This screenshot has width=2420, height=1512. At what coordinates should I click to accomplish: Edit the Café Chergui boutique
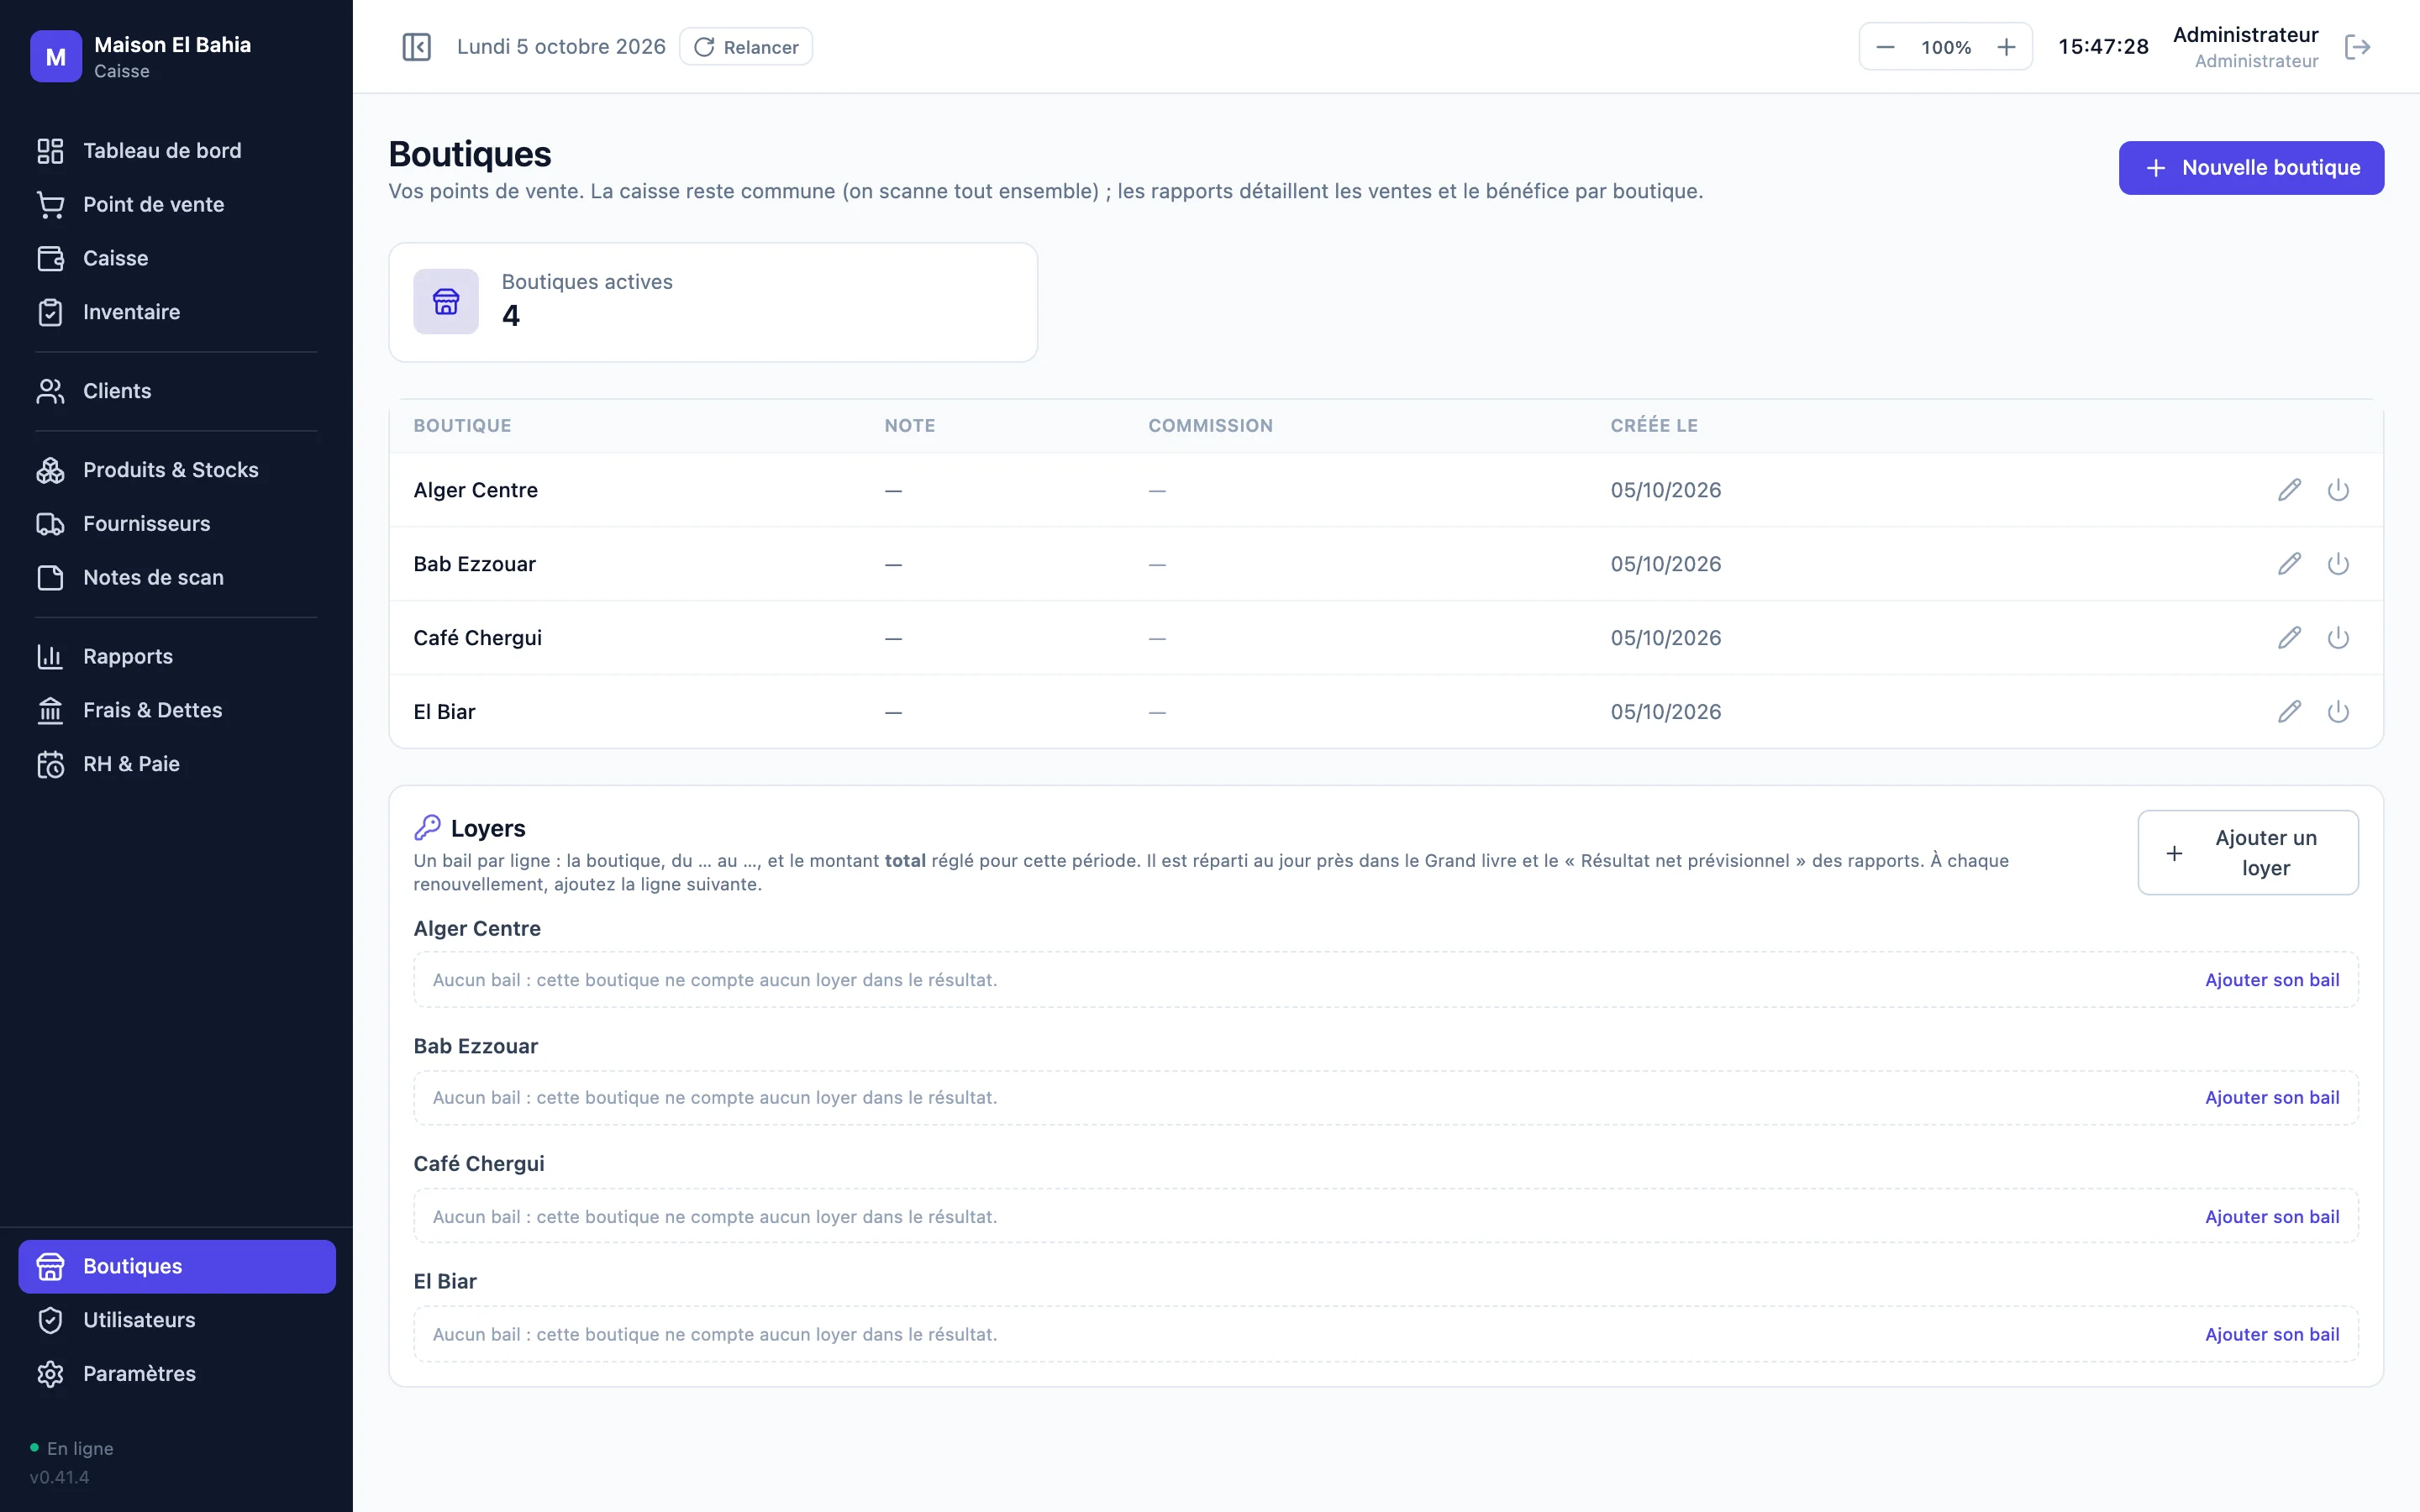click(2290, 638)
